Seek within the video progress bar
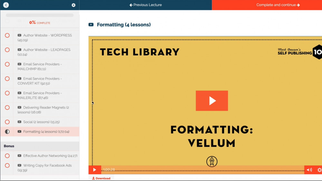The image size is (322, 181). tap(203, 170)
